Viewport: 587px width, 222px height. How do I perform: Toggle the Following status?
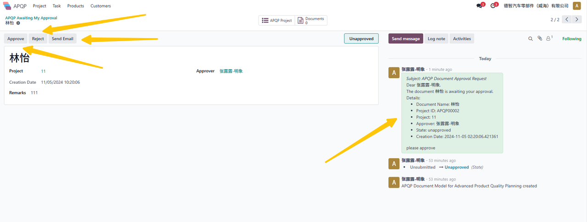coord(571,39)
